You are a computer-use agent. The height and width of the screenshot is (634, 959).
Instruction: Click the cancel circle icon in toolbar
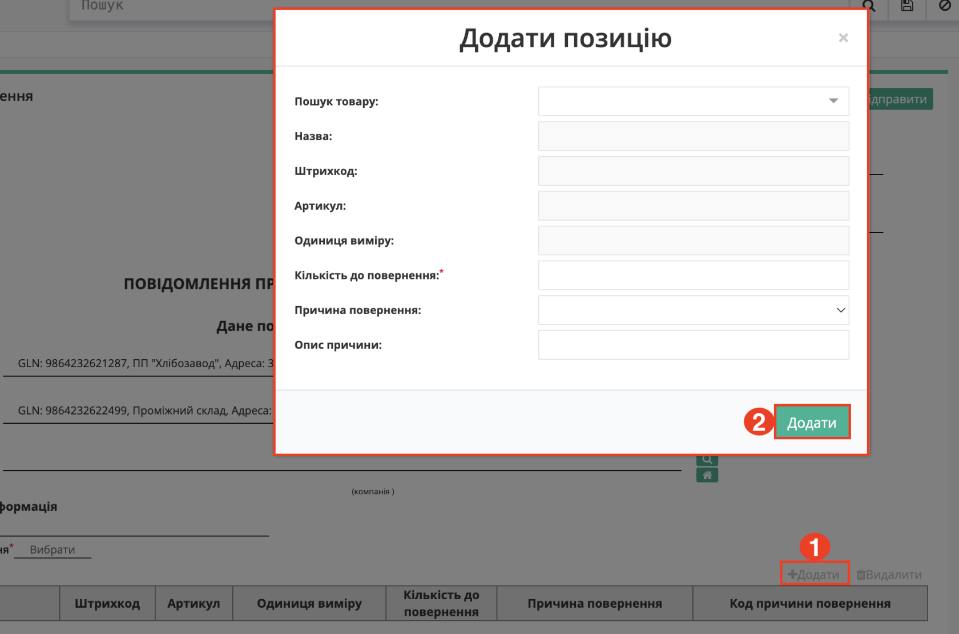[x=945, y=6]
